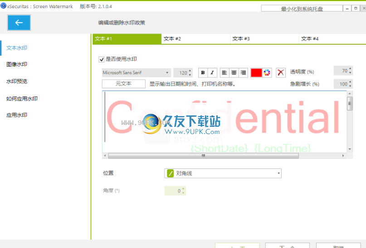The width and height of the screenshot is (366, 248).
Task: Toggle bold text formatting
Action: tap(203, 73)
